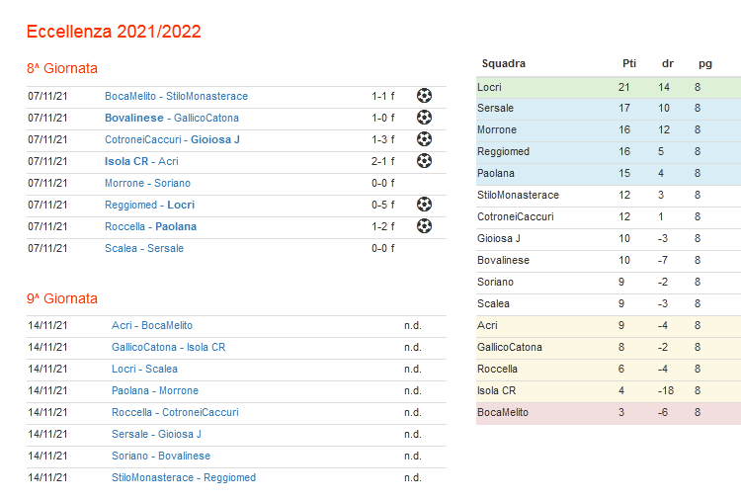Select GallicoCatona in the standings table
The width and height of the screenshot is (741, 500).
click(510, 347)
